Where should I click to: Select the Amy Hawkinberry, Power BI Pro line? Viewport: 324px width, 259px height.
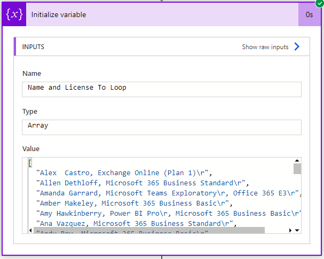[169, 213]
